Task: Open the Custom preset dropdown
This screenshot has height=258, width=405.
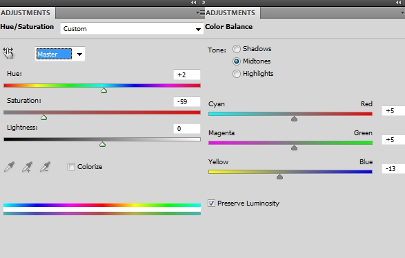Action: click(132, 29)
